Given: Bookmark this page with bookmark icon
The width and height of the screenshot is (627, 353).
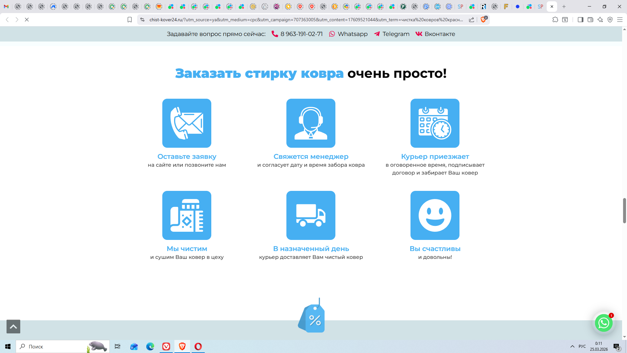Looking at the screenshot, I should coord(130,20).
